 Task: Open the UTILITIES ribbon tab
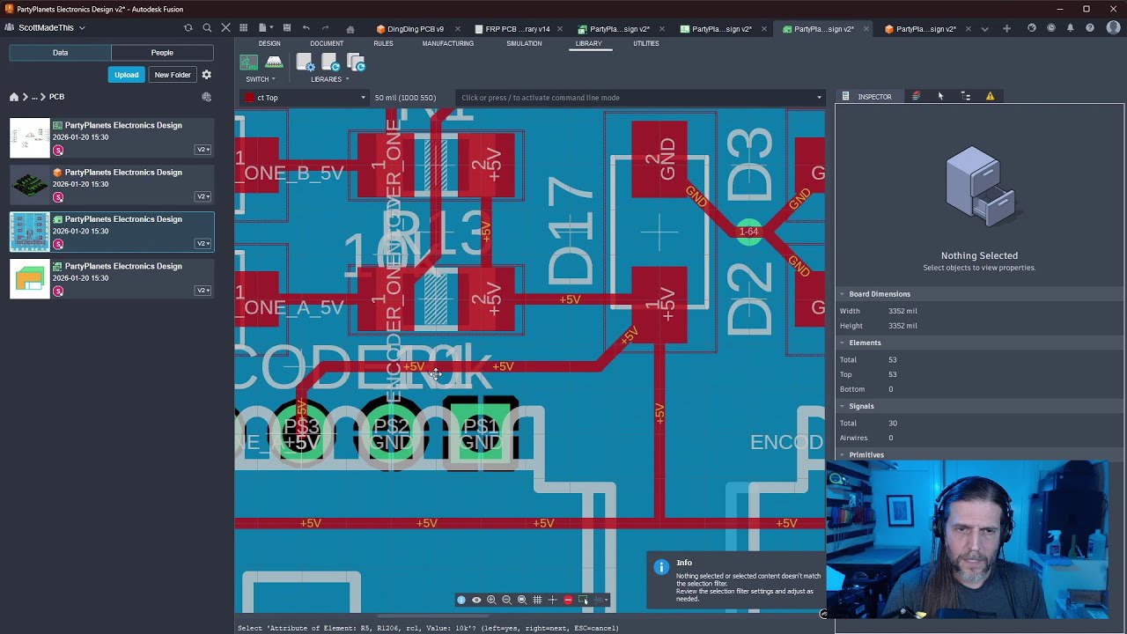tap(645, 43)
